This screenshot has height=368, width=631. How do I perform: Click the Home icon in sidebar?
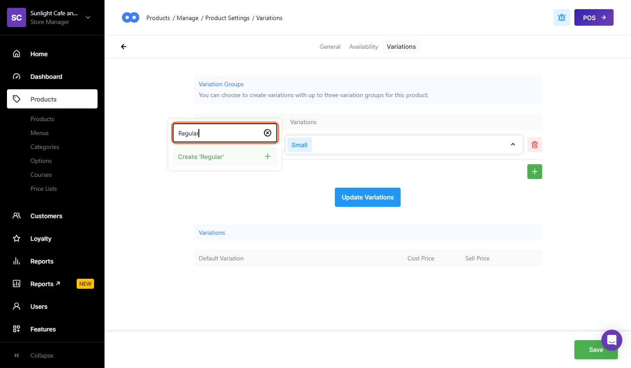[x=17, y=54]
